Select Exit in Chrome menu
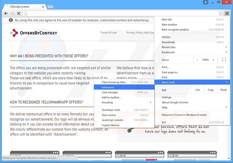This screenshot has width=233, height=163. tap(192, 122)
